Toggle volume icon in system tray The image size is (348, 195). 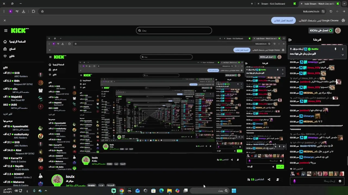[x=16, y=191]
